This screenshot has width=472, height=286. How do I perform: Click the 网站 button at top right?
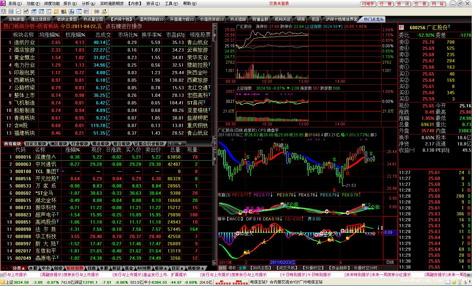(x=438, y=4)
